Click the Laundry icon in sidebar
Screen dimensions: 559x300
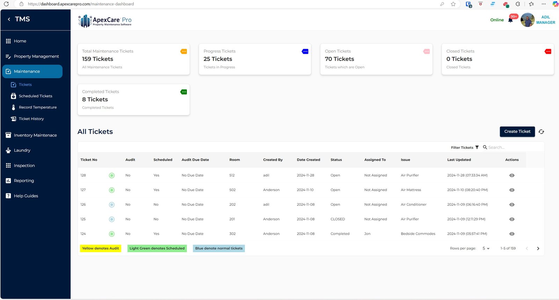point(8,150)
